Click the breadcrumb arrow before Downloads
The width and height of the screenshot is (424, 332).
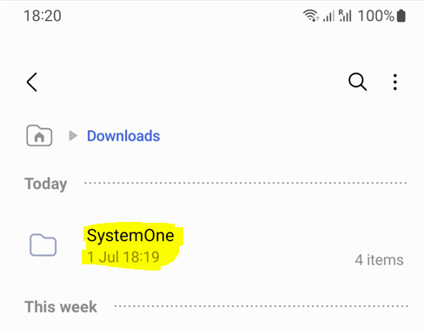tap(73, 135)
